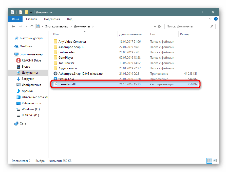Screen dimensions: 227x172
Task: Go forward with the right arrow
Action: click(21, 26)
